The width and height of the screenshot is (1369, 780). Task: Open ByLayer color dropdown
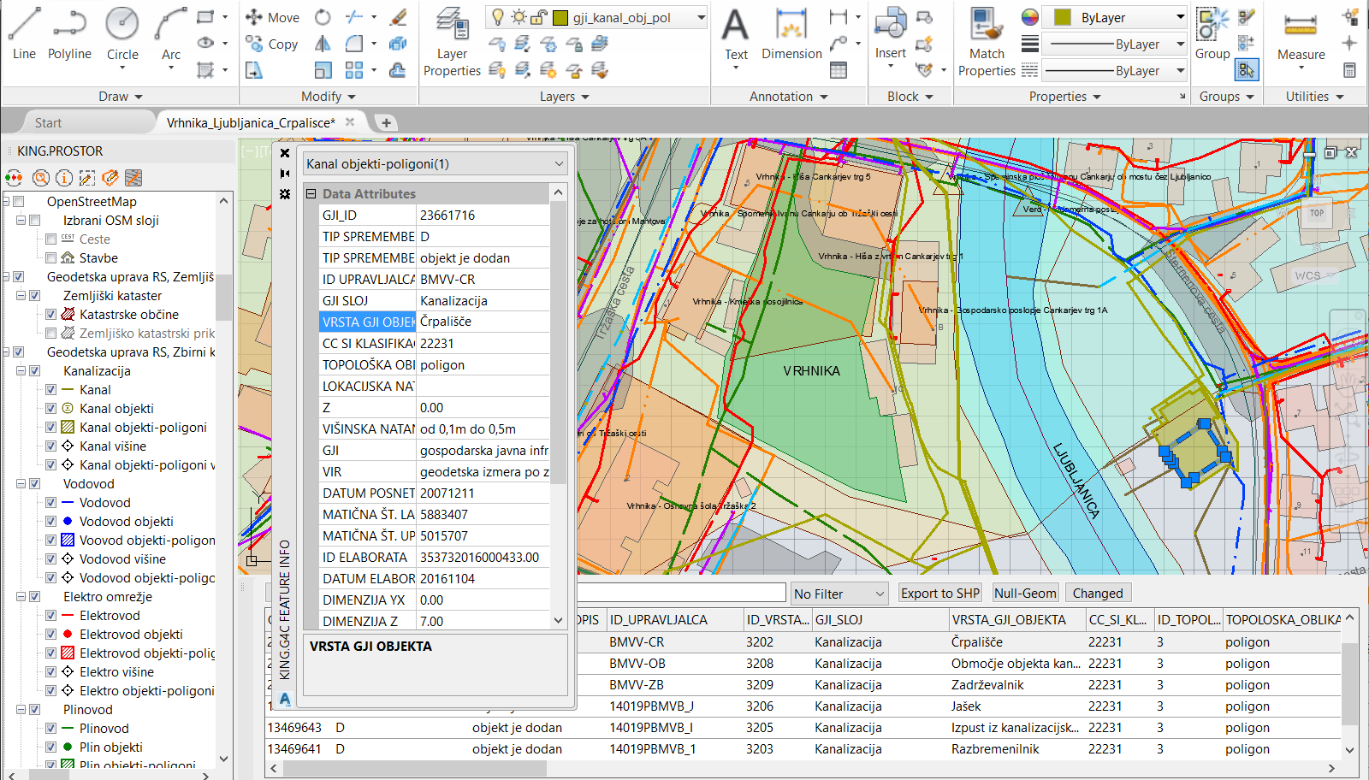pyautogui.click(x=1180, y=17)
